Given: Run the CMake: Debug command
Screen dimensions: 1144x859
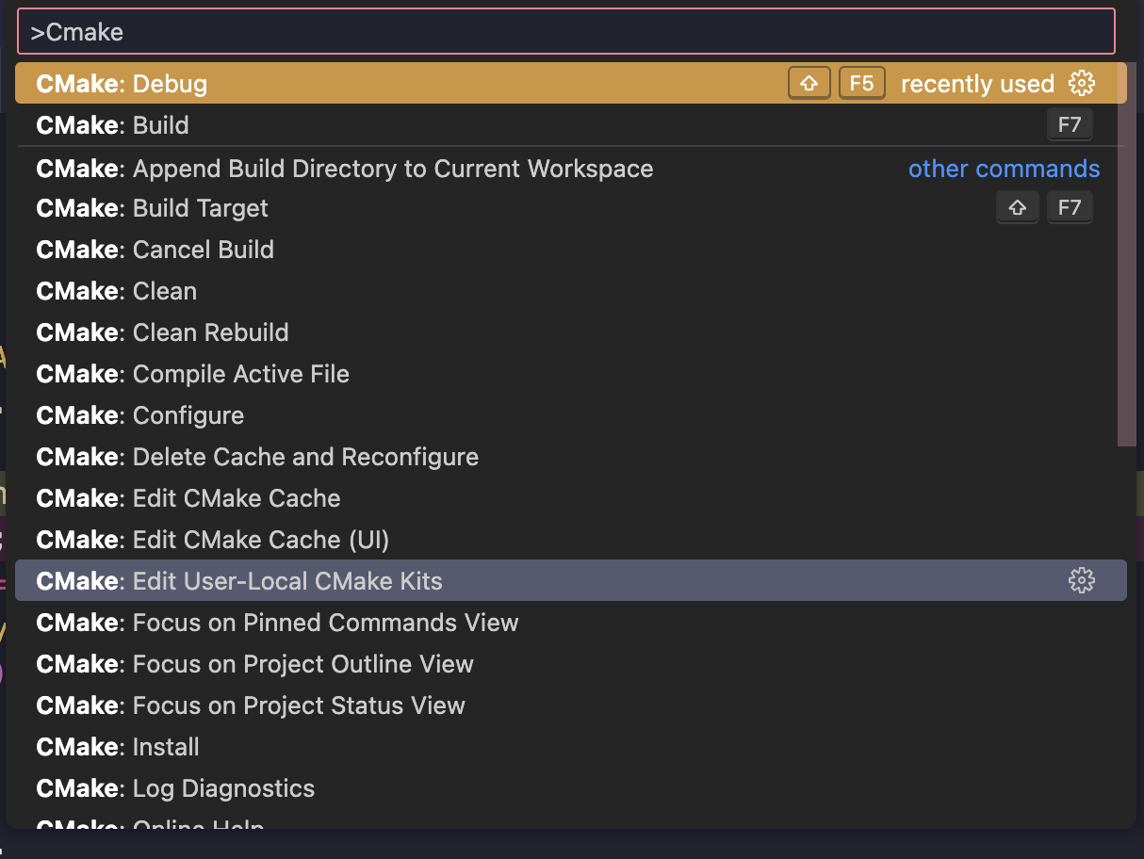Looking at the screenshot, I should pos(377,83).
